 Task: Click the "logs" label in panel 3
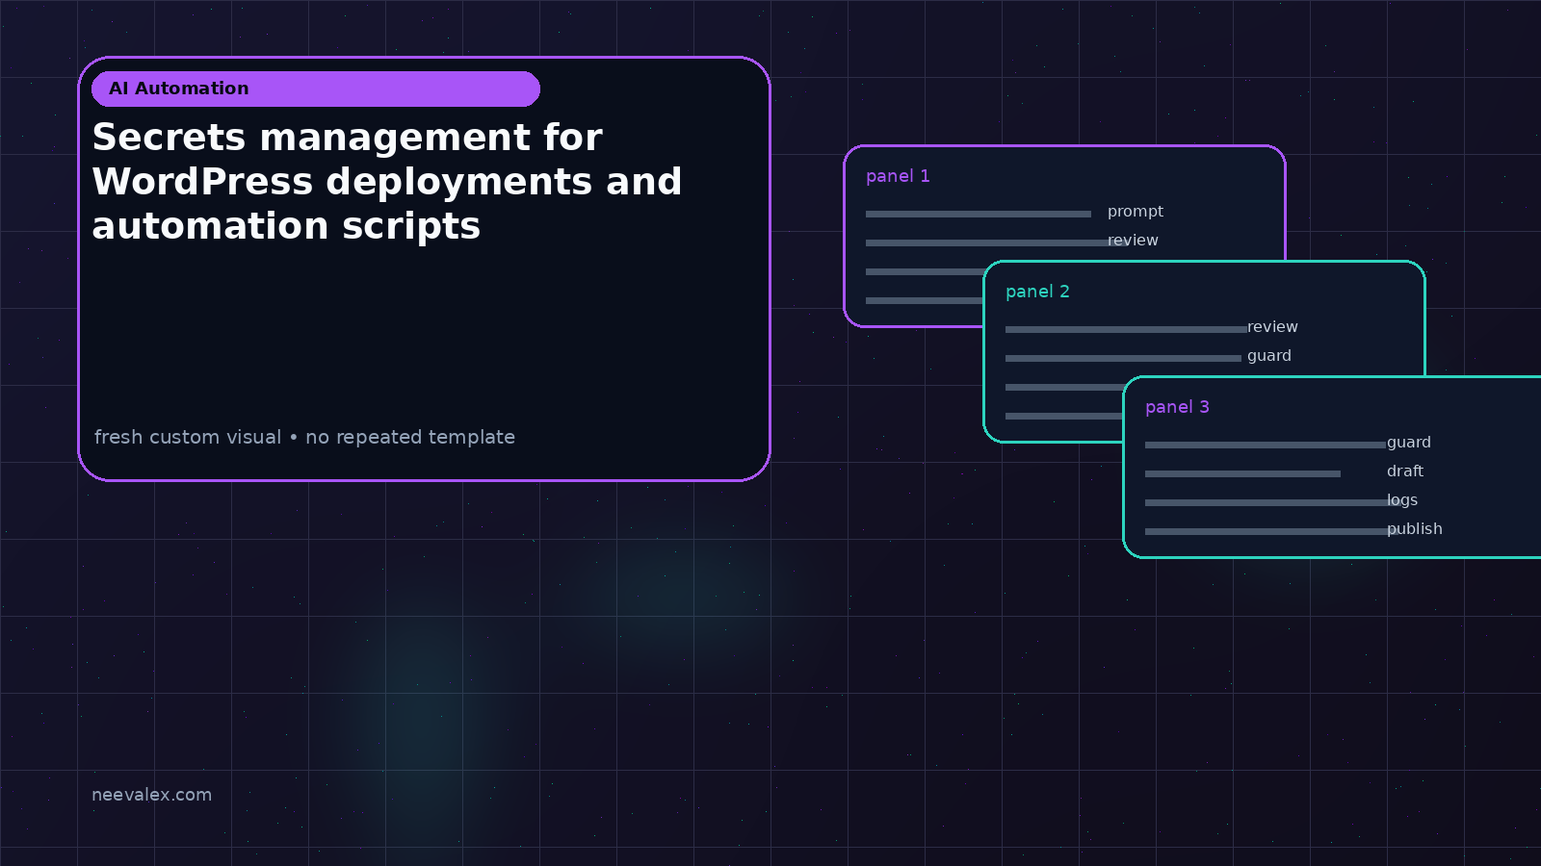pos(1402,500)
